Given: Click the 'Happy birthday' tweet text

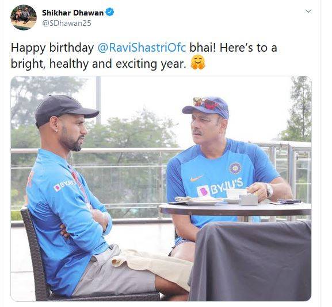Looking at the screenshot, I should [52, 48].
